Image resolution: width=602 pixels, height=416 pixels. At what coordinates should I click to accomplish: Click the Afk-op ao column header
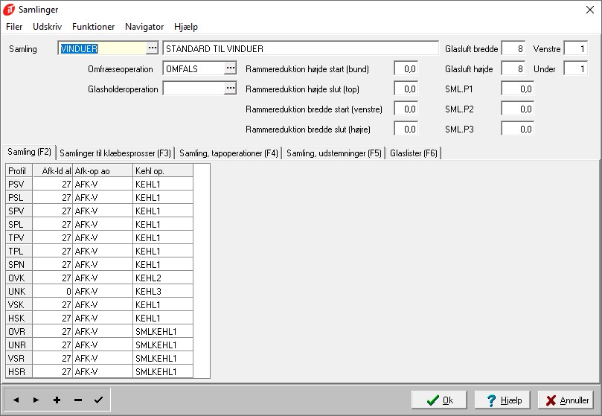pyautogui.click(x=103, y=170)
